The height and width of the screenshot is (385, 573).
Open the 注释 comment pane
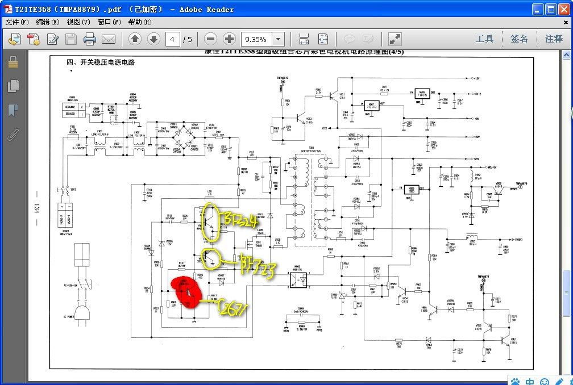click(x=554, y=39)
